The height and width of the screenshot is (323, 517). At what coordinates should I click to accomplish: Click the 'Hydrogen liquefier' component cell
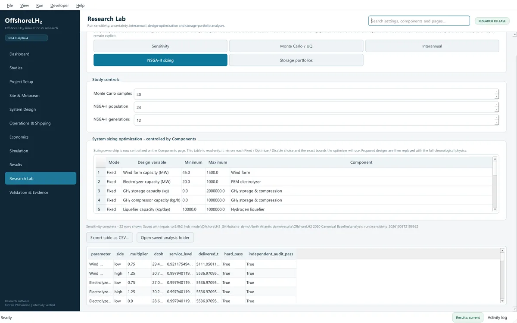click(x=361, y=209)
